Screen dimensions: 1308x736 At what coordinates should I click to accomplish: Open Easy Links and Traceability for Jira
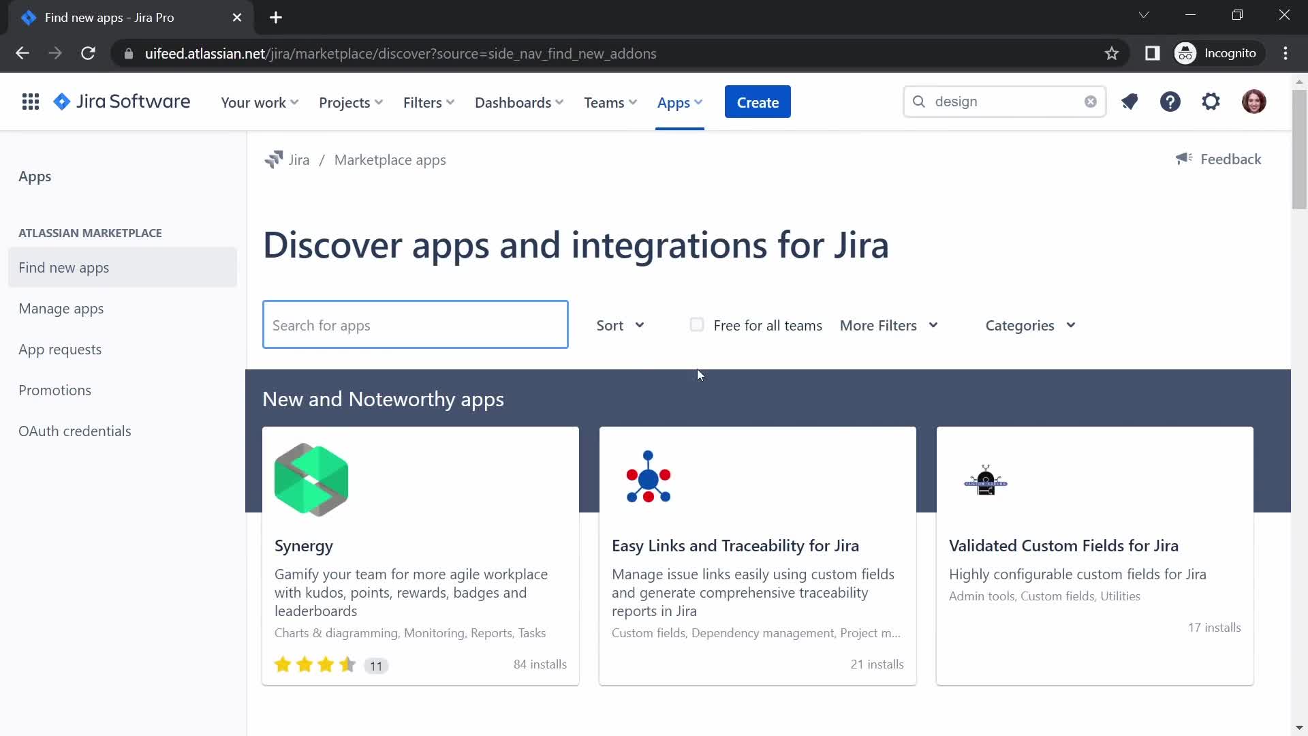[x=735, y=546]
